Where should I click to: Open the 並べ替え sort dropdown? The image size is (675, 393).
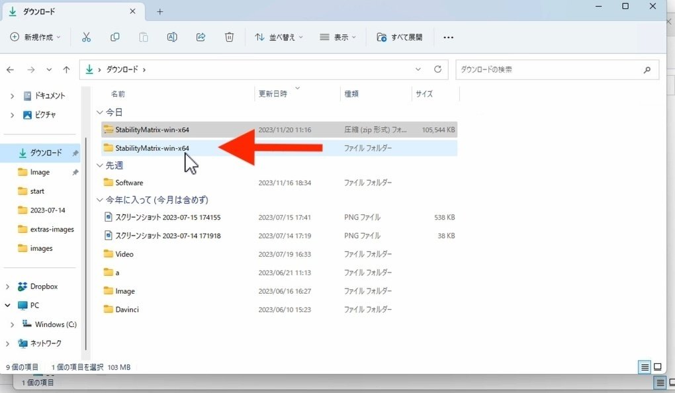pos(279,38)
